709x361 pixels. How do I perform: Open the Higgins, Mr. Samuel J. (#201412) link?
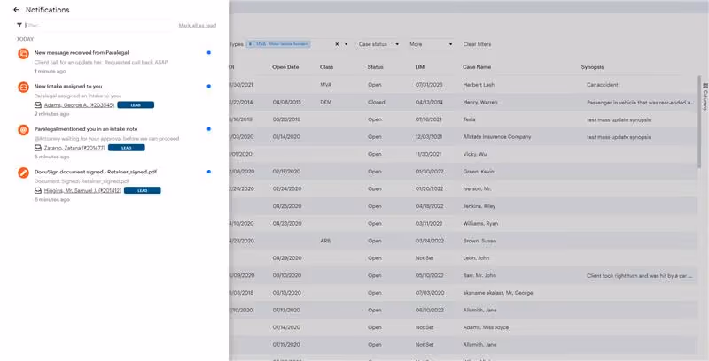[82, 190]
